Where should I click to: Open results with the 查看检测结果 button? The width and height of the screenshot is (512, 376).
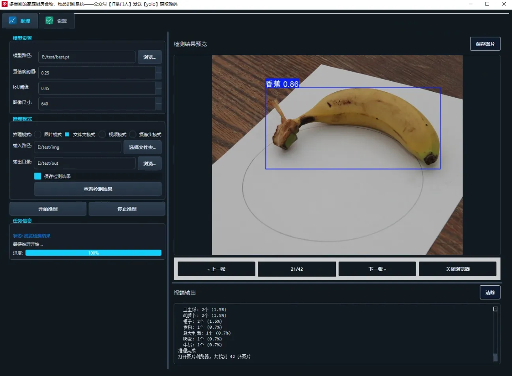pos(98,189)
